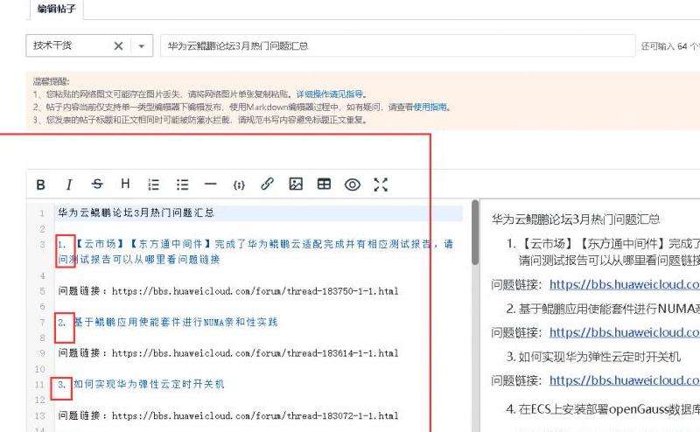700x432 pixels.
Task: Open preview link under 弹性云定时开关机 item
Action: [x=625, y=380]
